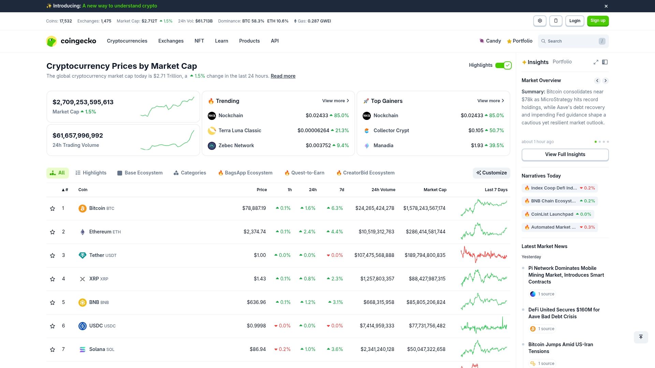The height and width of the screenshot is (368, 655).
Task: Favorite XRP with its star icon
Action: (53, 279)
